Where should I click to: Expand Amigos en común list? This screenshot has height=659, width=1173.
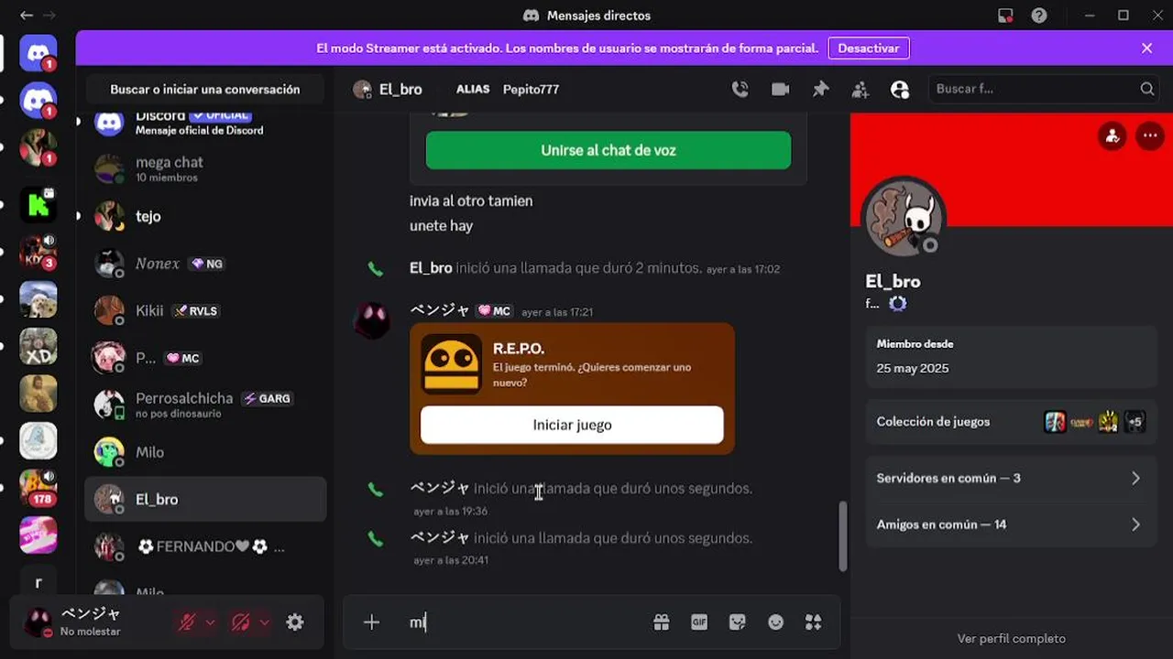pyautogui.click(x=1011, y=524)
